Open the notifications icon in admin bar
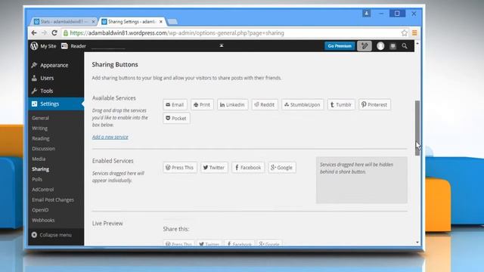Viewport: 484px width, 272px height. pyautogui.click(x=392, y=46)
